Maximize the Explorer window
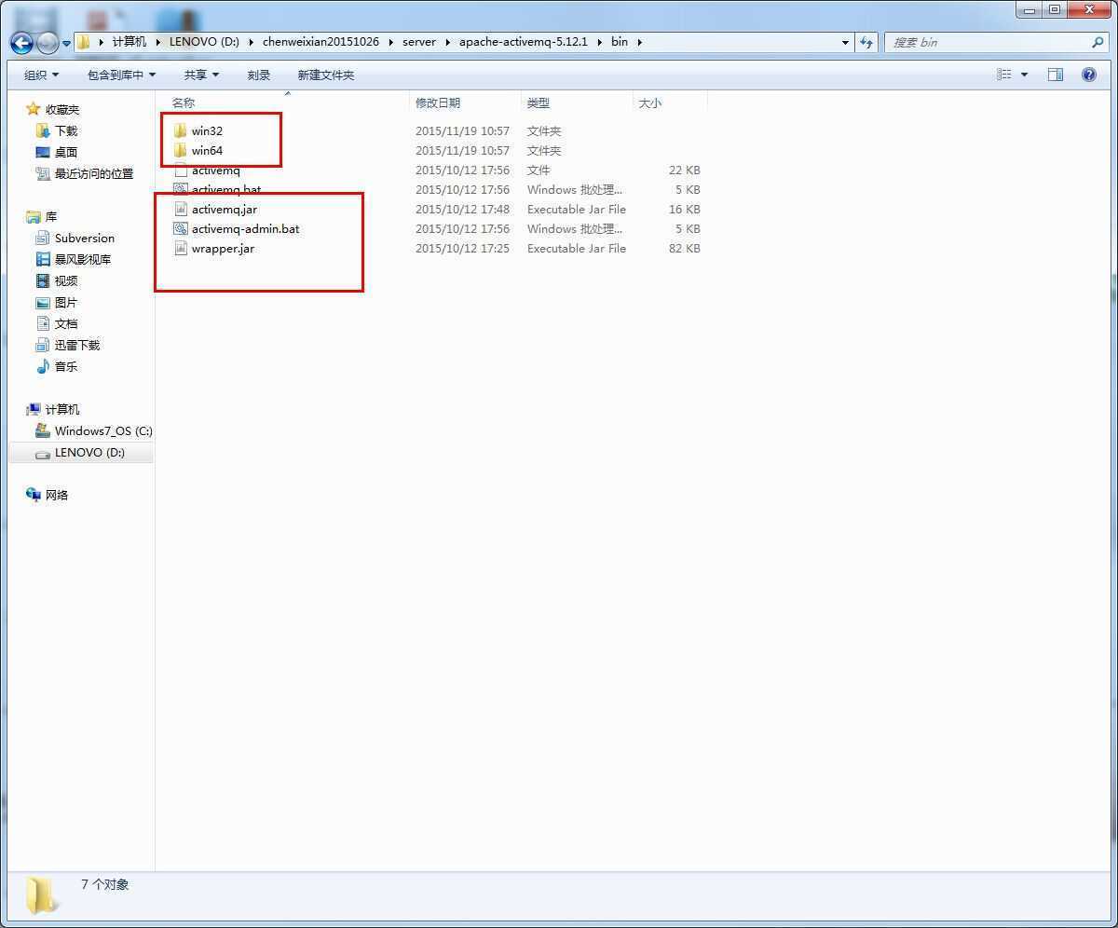1118x928 pixels. coord(1054,9)
